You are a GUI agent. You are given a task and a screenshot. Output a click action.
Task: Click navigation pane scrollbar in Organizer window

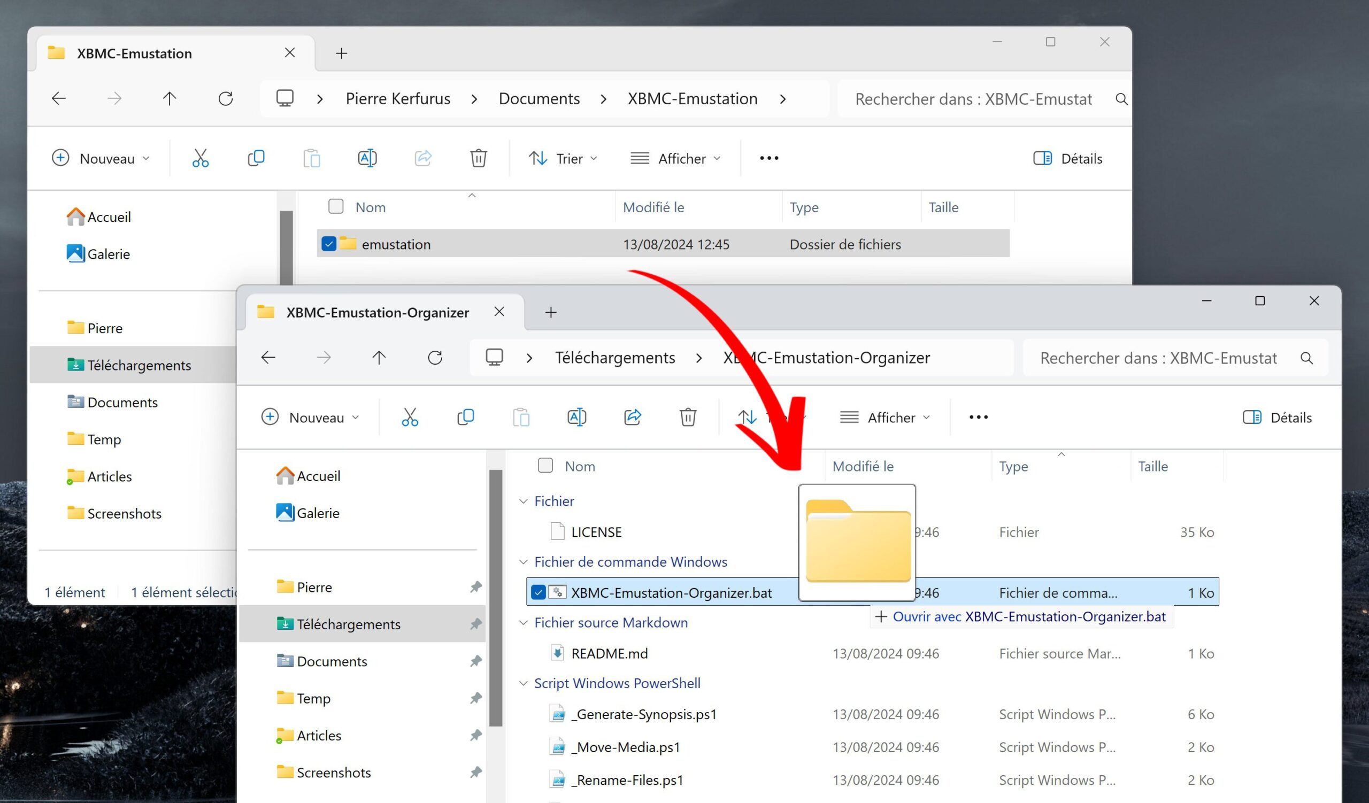495,597
